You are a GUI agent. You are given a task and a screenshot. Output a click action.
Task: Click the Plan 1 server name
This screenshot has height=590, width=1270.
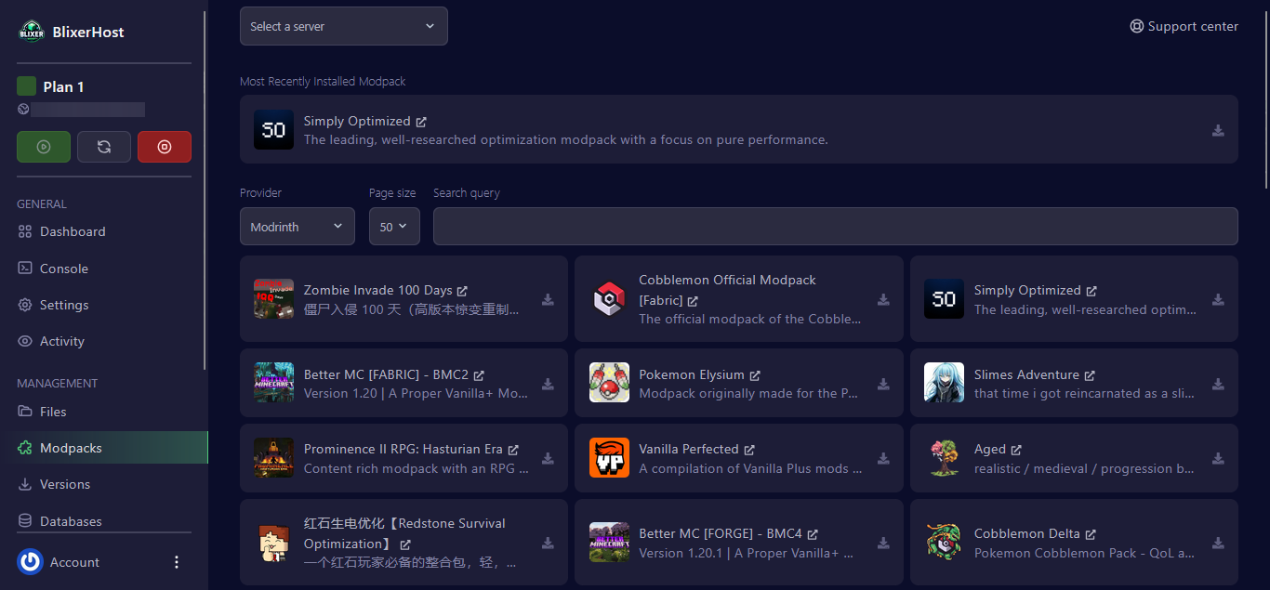[x=63, y=86]
